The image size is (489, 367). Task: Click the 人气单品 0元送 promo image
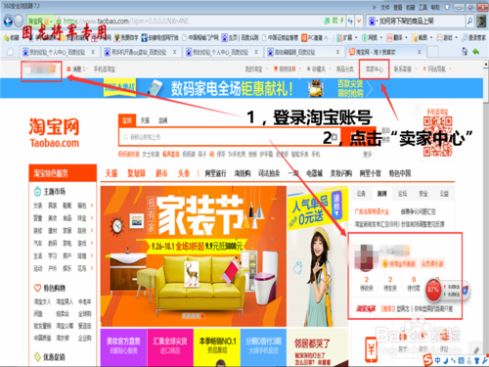coord(318,256)
